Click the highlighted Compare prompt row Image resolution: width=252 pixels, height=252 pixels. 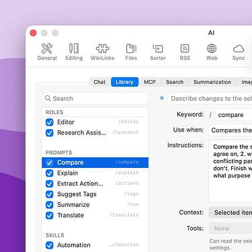coord(95,163)
